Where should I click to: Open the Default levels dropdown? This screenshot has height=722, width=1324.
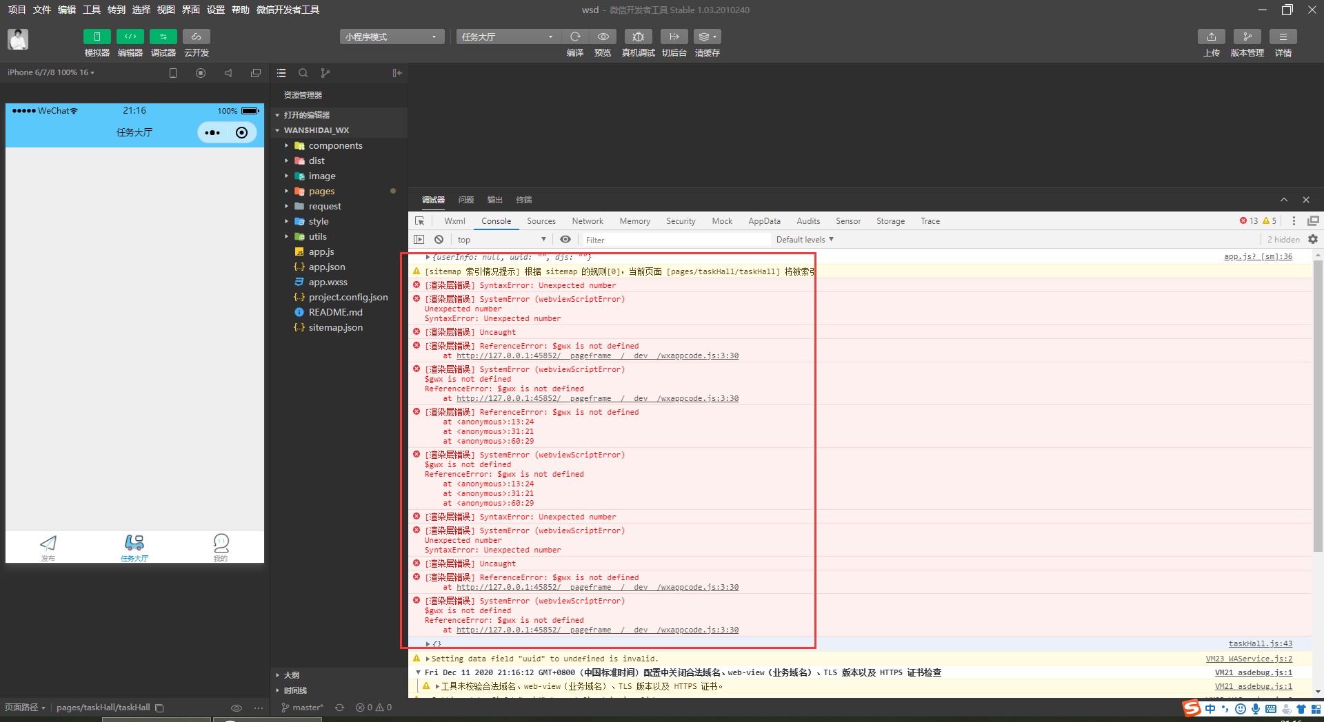click(x=805, y=240)
